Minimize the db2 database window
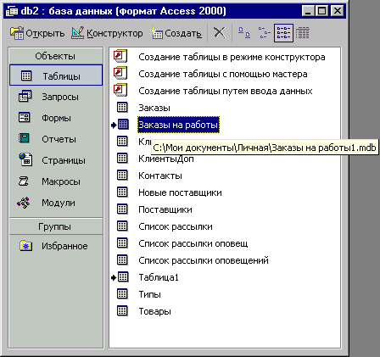 308,11
